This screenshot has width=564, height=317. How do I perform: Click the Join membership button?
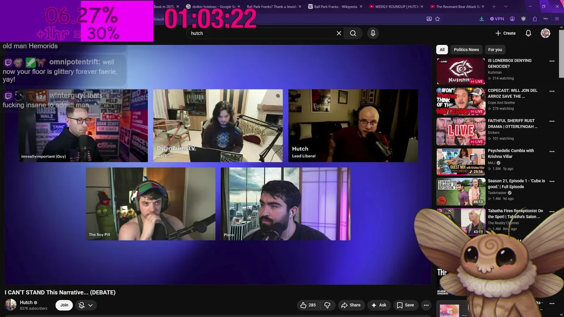pyautogui.click(x=64, y=305)
